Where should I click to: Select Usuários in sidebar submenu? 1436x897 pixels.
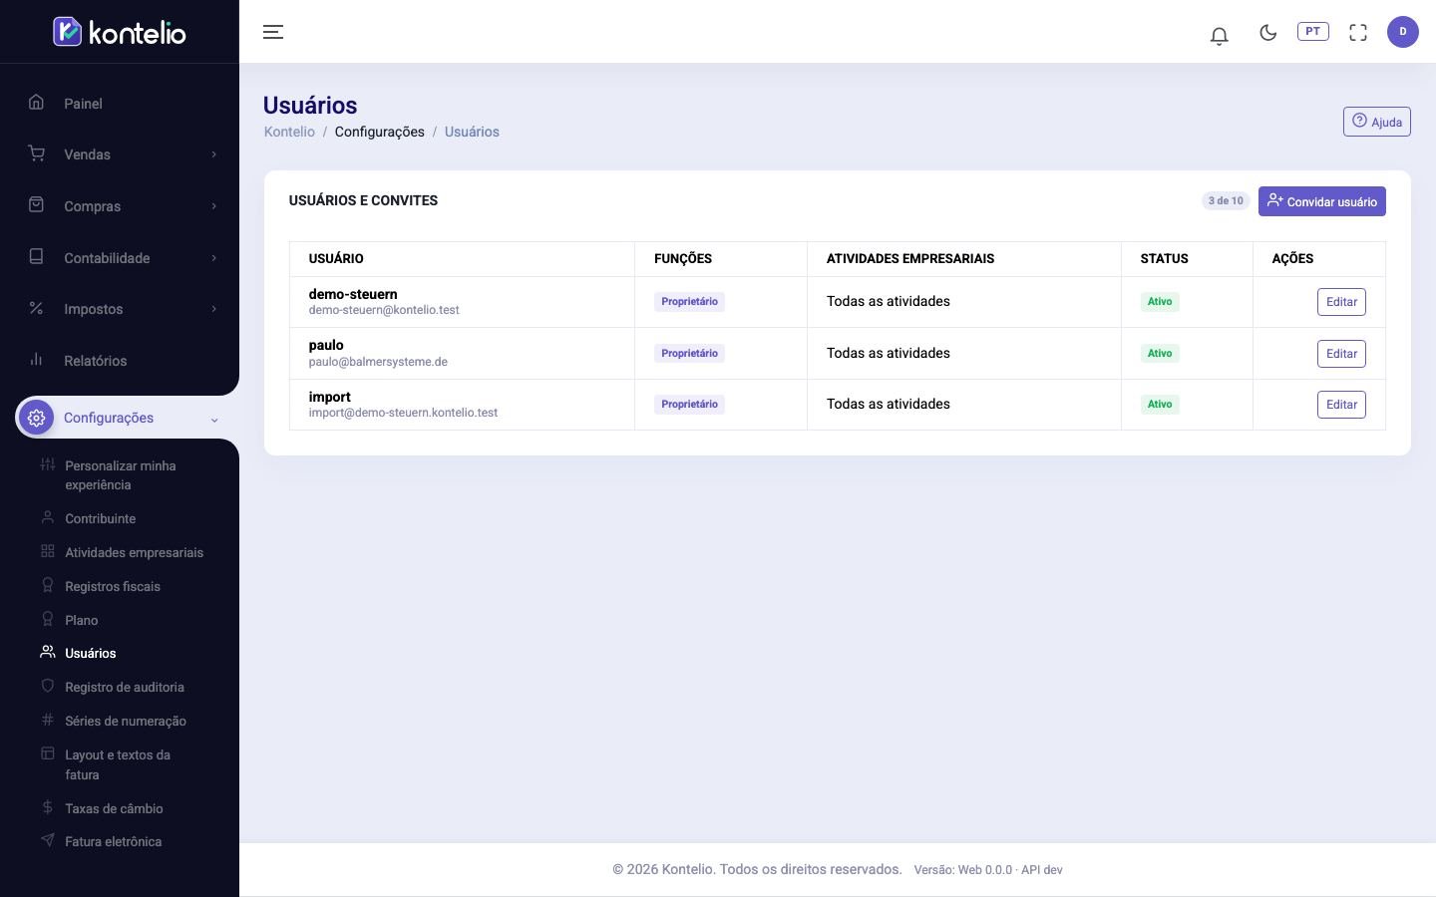pyautogui.click(x=90, y=653)
